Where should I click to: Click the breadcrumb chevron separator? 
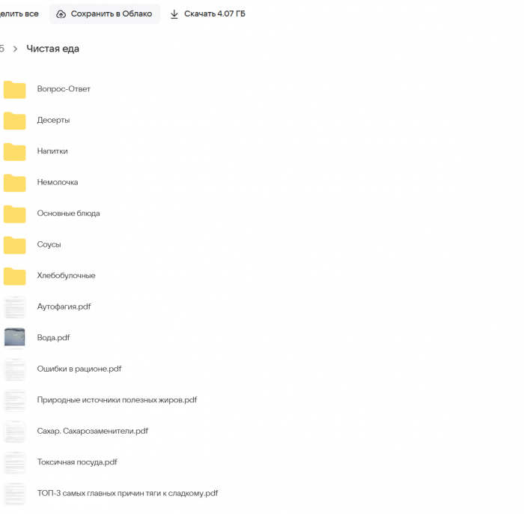pos(15,49)
